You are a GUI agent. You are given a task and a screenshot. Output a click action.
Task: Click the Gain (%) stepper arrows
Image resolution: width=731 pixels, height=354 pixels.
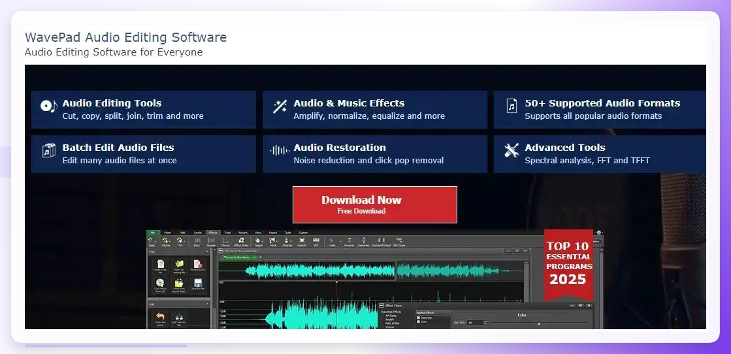(485, 322)
